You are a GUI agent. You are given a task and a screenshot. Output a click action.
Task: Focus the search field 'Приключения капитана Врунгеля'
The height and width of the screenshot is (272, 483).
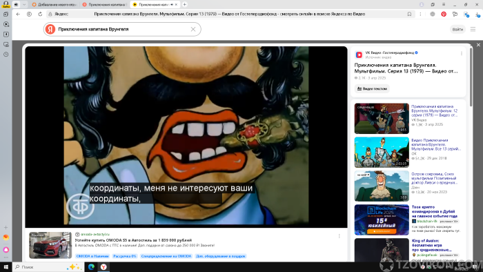tap(121, 29)
